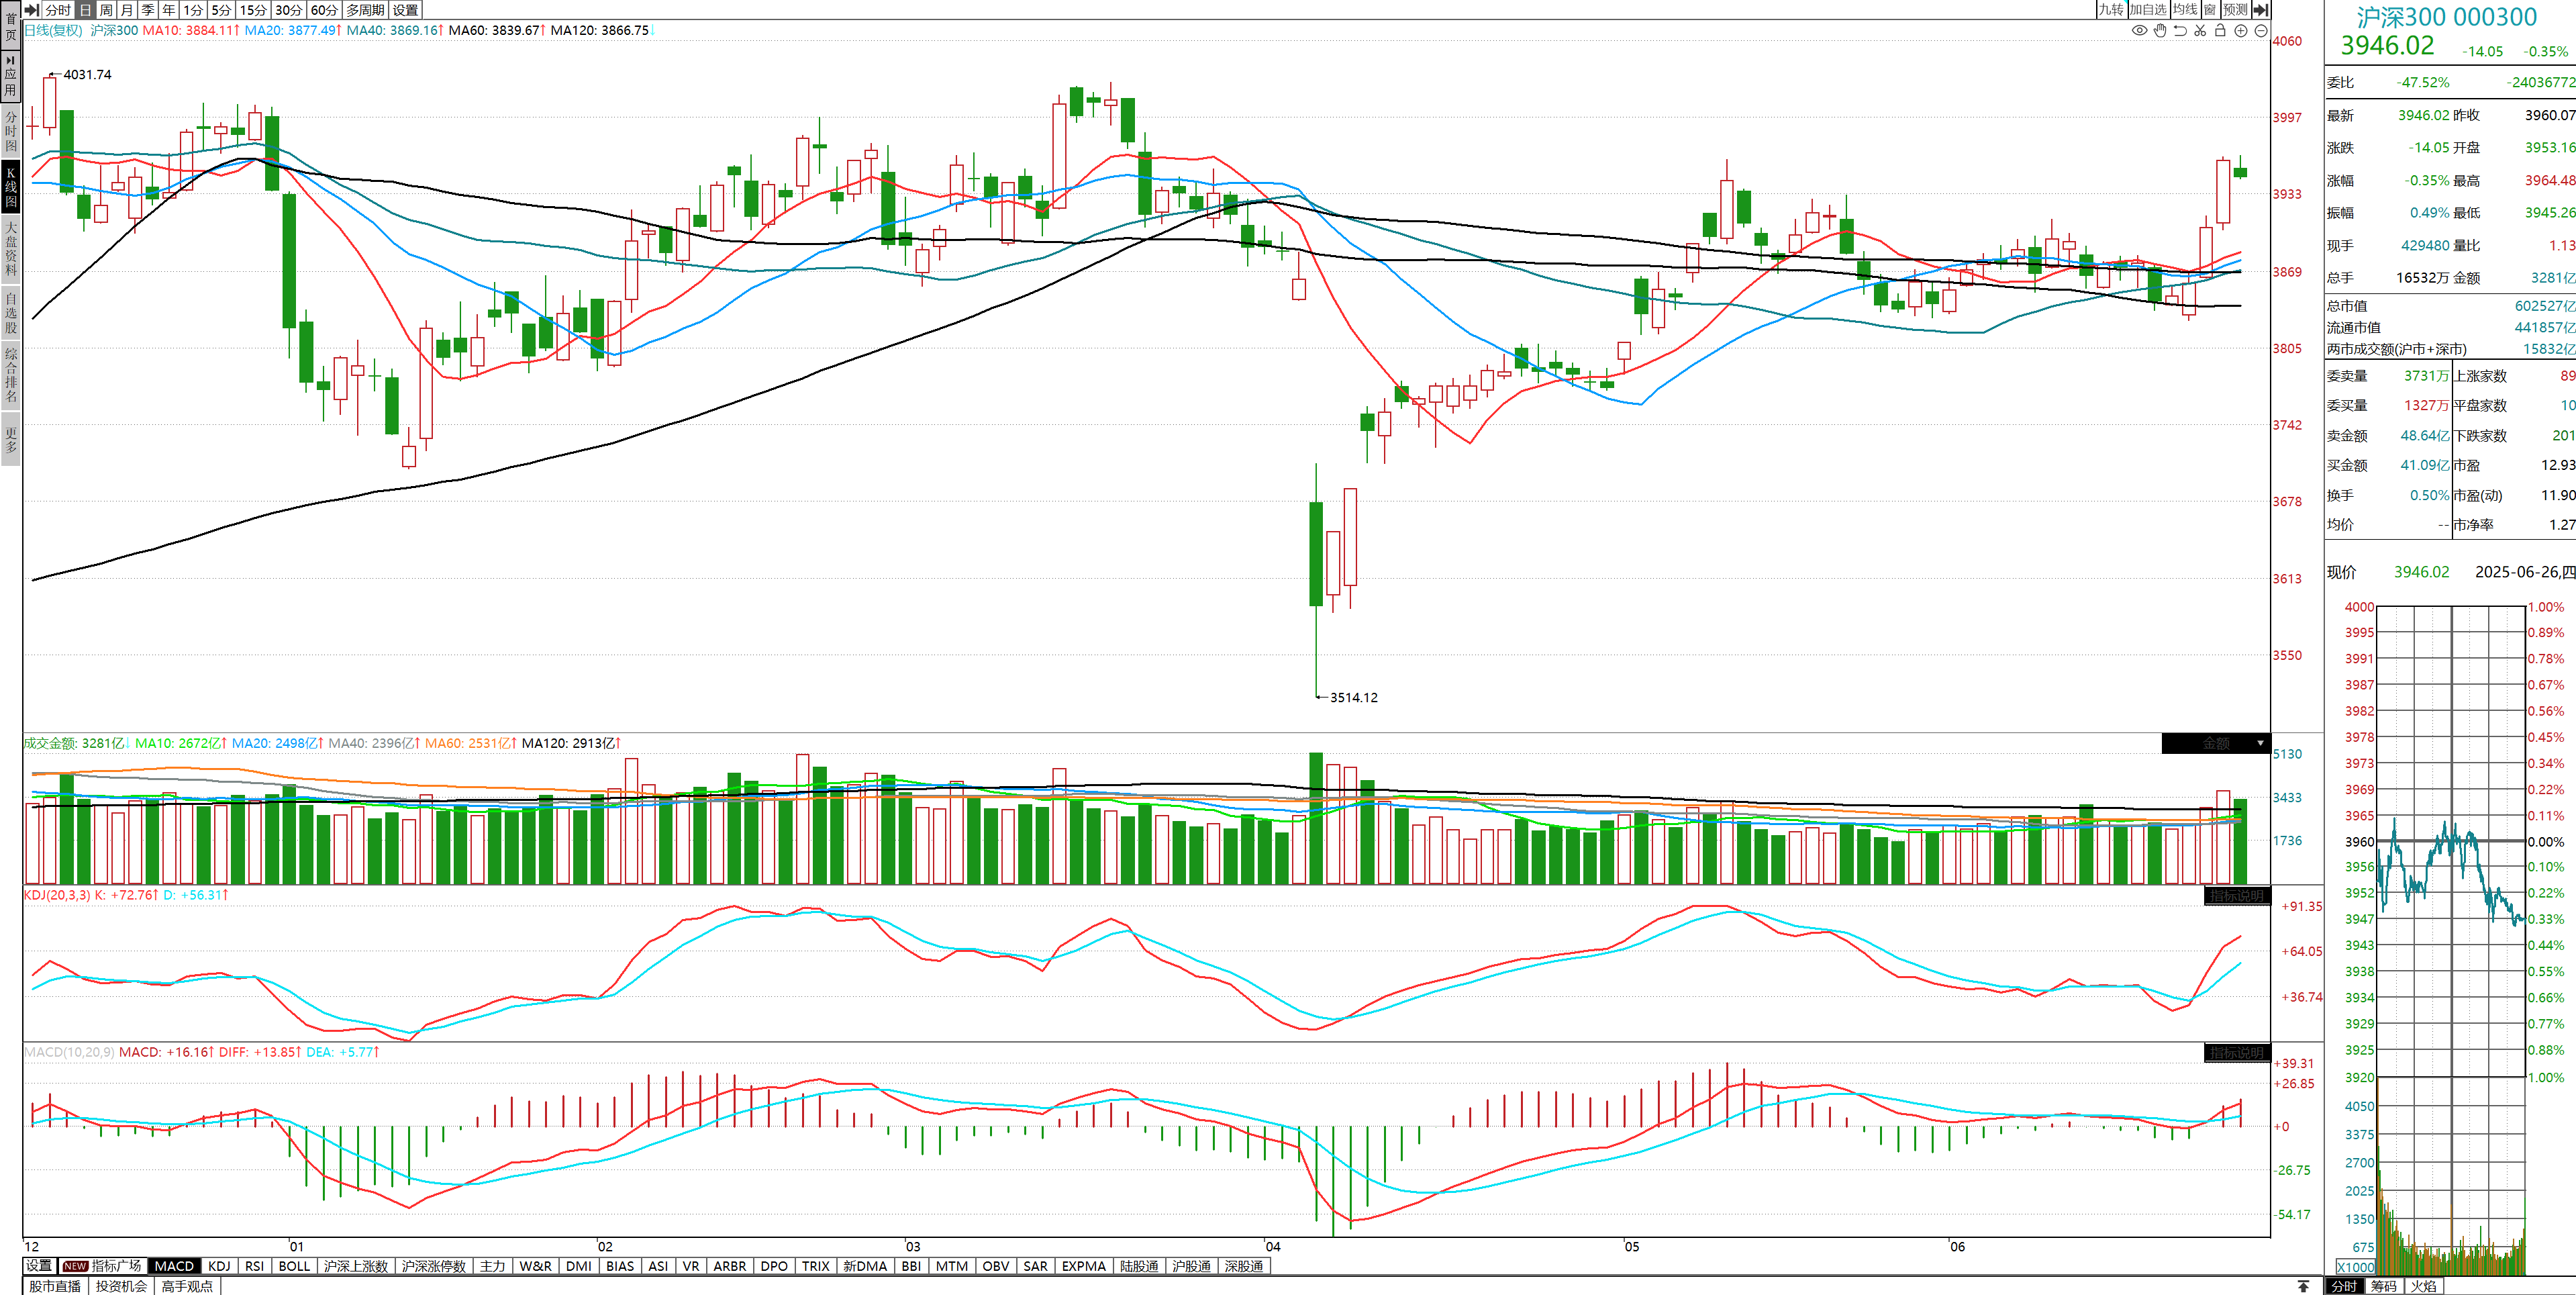Click the undo arrow icon above chart
This screenshot has width=2576, height=1295.
click(x=2180, y=30)
